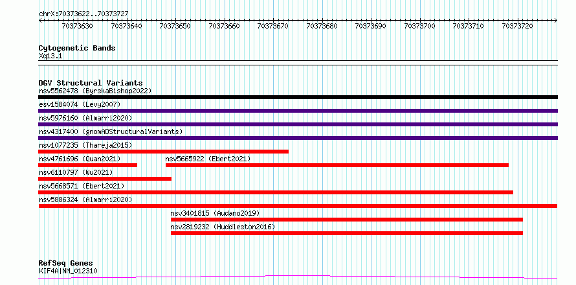Click ruler position 70373630
The height and width of the screenshot is (285, 576).
77,26
